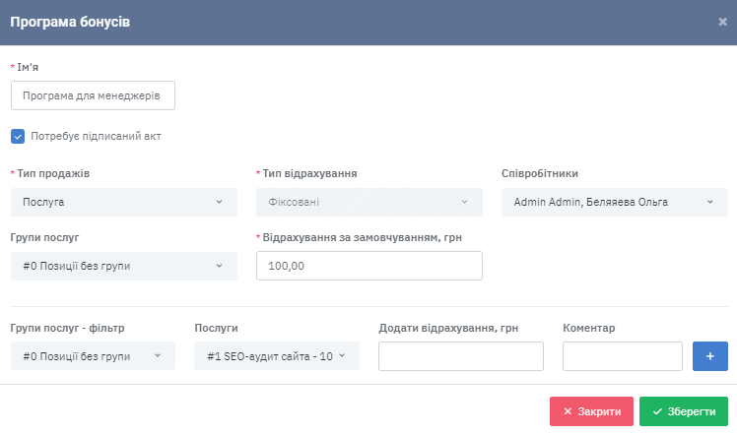Expand the 'Групи послуг - фільтр' dropdown
Screen dimensions: 737x436
pos(93,356)
